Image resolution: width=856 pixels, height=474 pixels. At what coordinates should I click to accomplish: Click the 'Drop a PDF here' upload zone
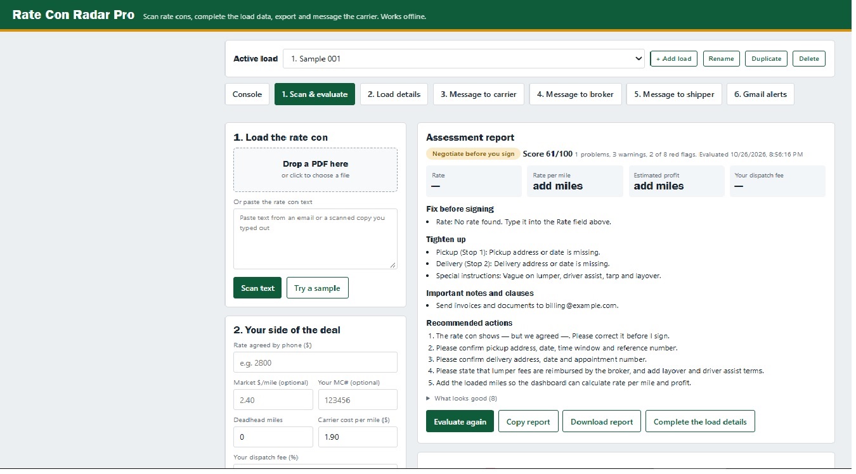(x=315, y=169)
